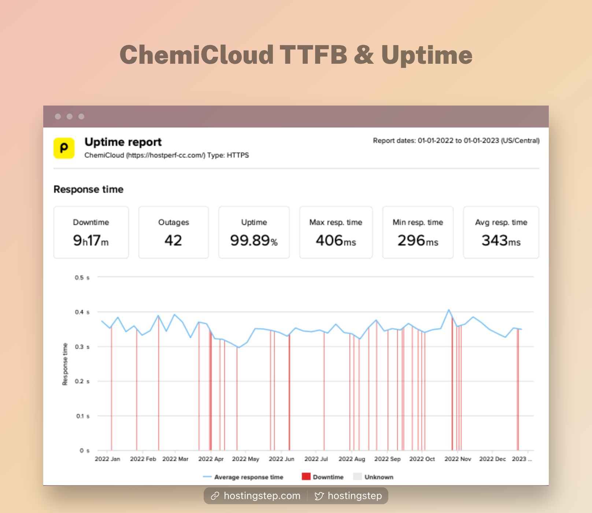Click the Twitter bird icon beside hostingstep
This screenshot has width=592, height=513.
[319, 496]
